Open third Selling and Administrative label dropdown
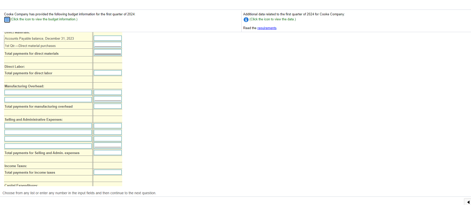This screenshot has height=205, width=471. pyautogui.click(x=48, y=139)
